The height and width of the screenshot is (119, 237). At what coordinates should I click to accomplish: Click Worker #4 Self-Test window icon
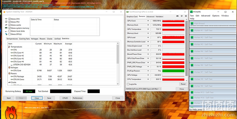pyautogui.click(x=192, y=51)
